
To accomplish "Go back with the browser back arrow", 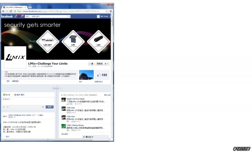I will pyautogui.click(x=4, y=11).
